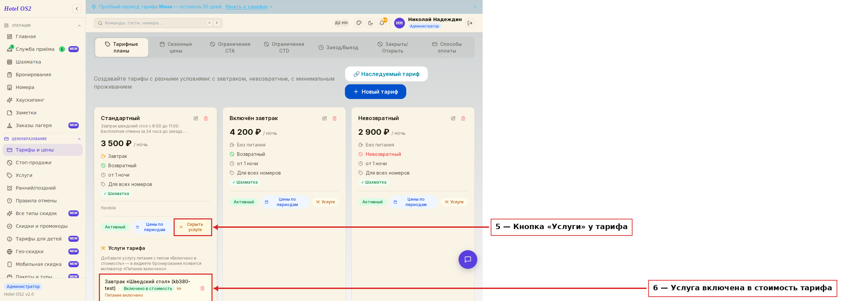Open notifications bell
Screen dimensions: 845x301
pyautogui.click(x=382, y=23)
